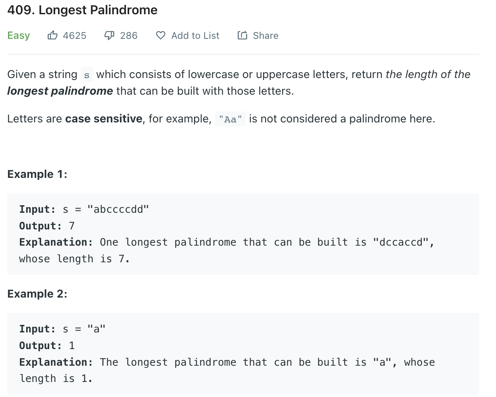
Task: Click the "dccaccd" palindrome in the explanation
Action: pyautogui.click(x=401, y=242)
